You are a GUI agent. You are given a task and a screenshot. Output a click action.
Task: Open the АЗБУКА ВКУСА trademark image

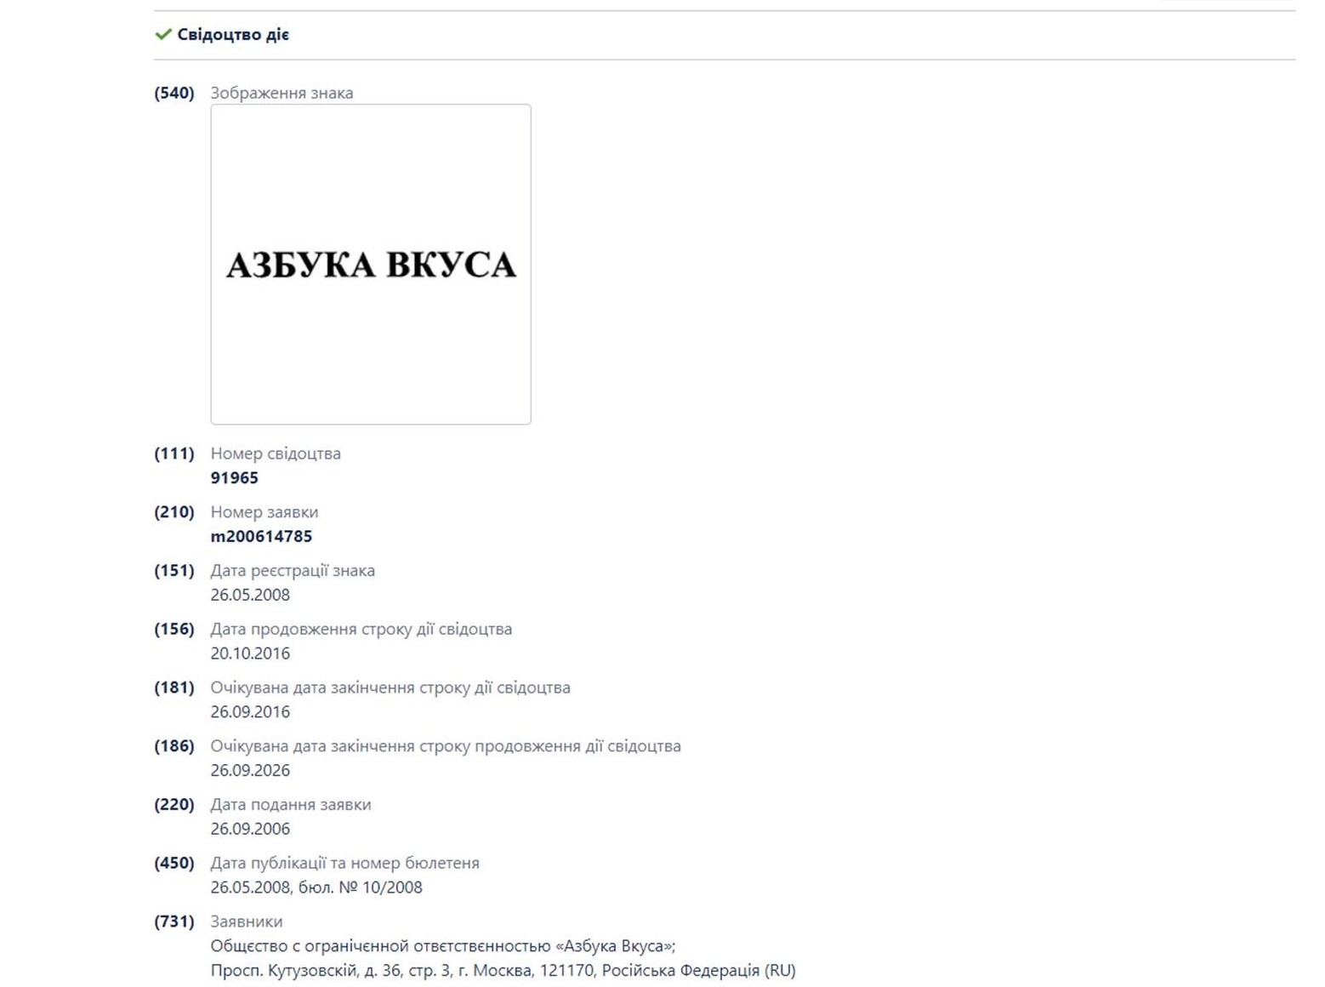[371, 265]
